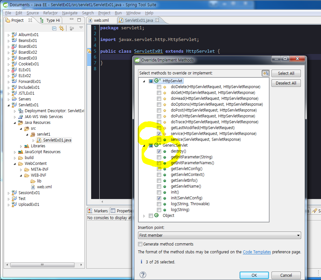Image resolution: width=321 pixels, height=280 pixels.
Task: Click the help question mark icon in dialog
Action: click(143, 275)
